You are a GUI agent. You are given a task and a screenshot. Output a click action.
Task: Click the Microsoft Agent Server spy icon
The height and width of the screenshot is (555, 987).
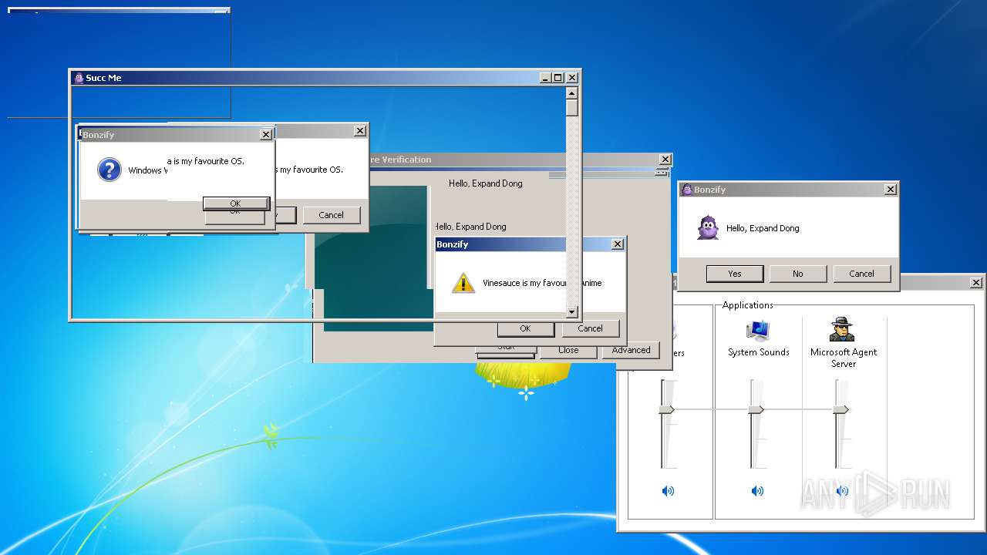(842, 330)
